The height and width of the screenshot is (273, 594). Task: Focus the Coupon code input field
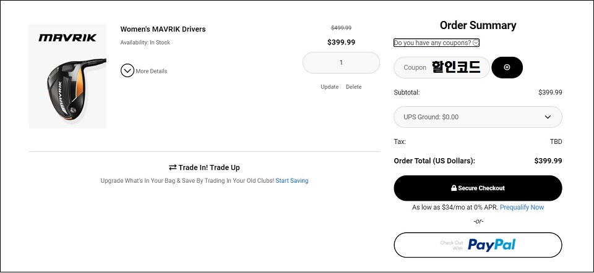coord(442,67)
